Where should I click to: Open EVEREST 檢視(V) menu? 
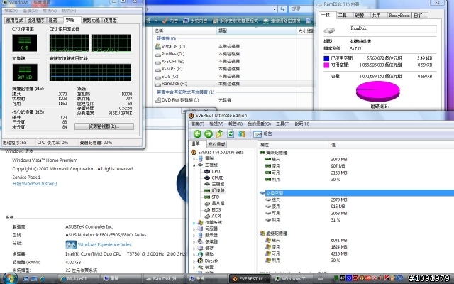(216, 124)
